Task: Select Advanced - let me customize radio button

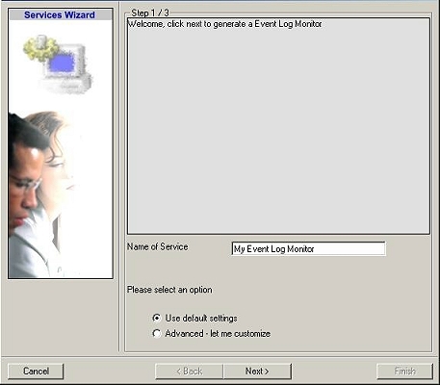Action: point(156,334)
